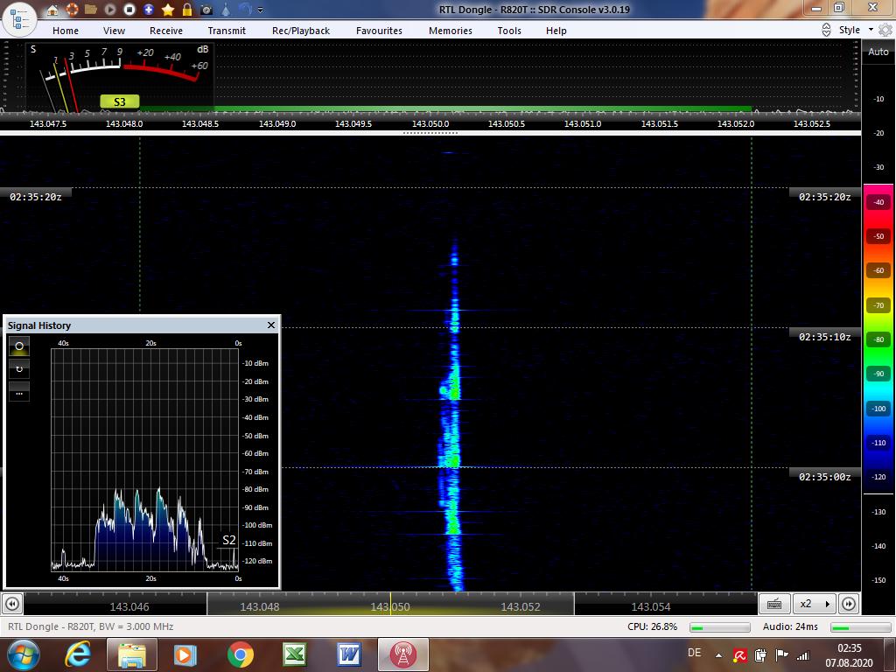
Task: Click the dark blue arrow icon in title toolbar
Action: click(x=245, y=9)
